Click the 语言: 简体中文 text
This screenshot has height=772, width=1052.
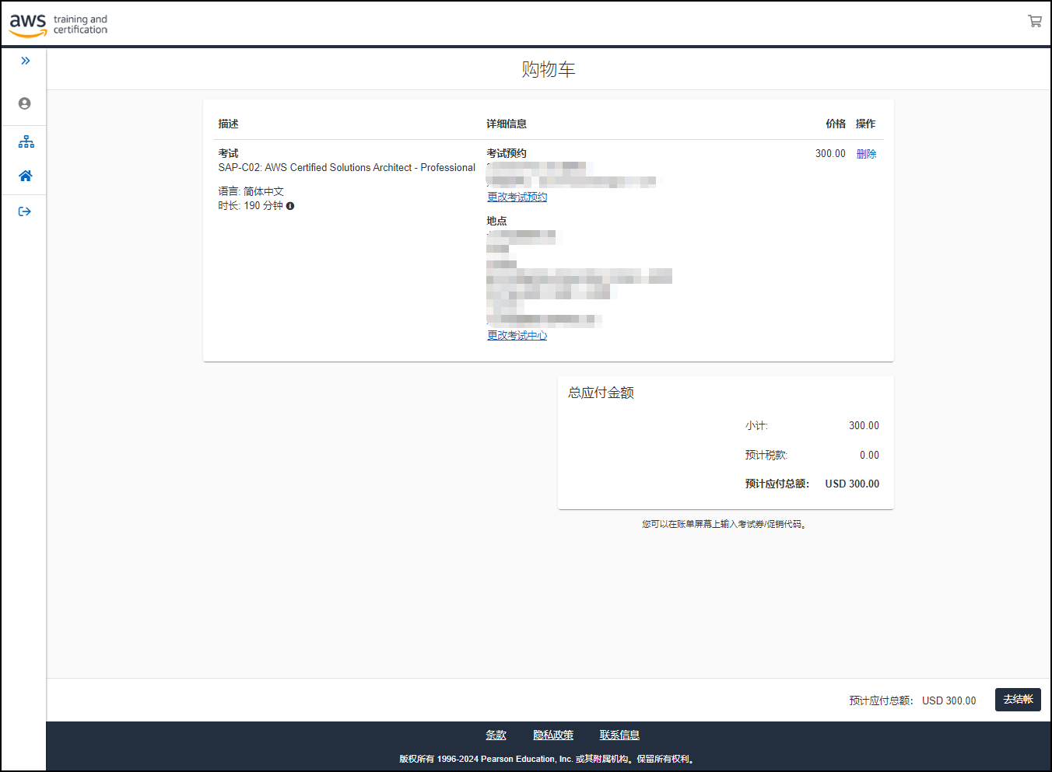point(251,191)
